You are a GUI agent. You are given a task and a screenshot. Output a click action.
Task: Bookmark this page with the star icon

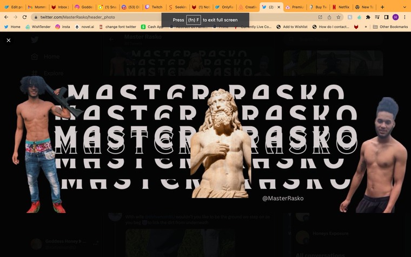339,17
